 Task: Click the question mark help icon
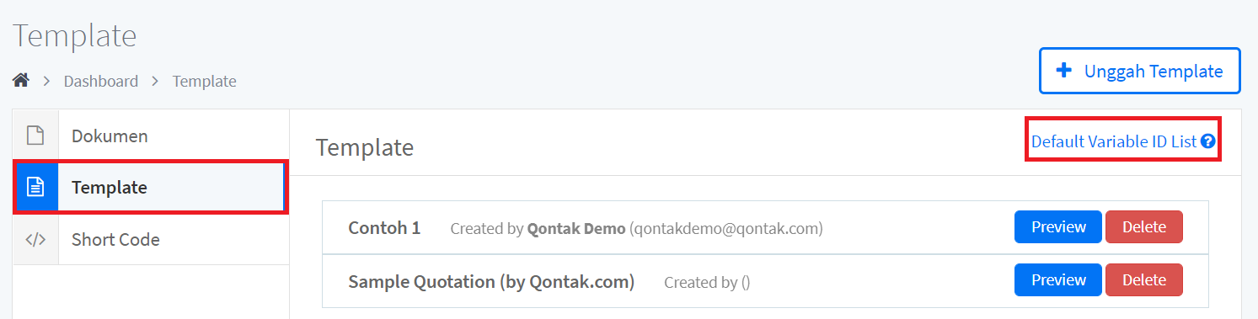point(1207,141)
